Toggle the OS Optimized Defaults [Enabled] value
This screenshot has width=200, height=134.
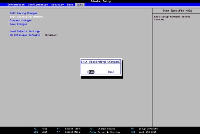click(x=51, y=35)
